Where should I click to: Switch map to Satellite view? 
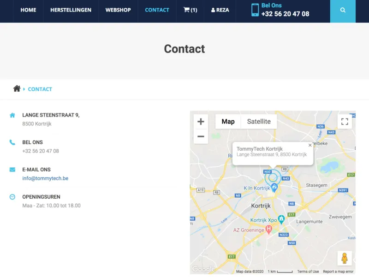click(x=259, y=122)
